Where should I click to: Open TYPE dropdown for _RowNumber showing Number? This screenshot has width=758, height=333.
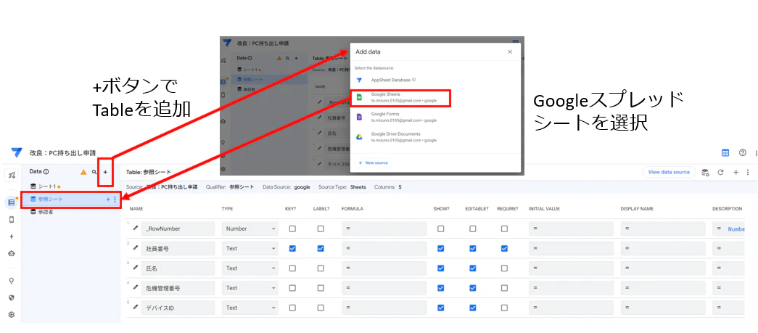click(250, 229)
